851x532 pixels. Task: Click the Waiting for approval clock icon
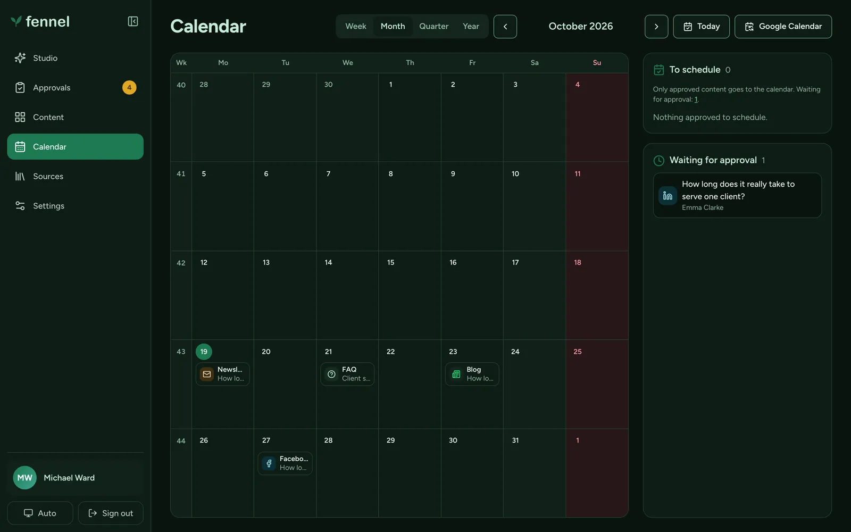point(658,160)
